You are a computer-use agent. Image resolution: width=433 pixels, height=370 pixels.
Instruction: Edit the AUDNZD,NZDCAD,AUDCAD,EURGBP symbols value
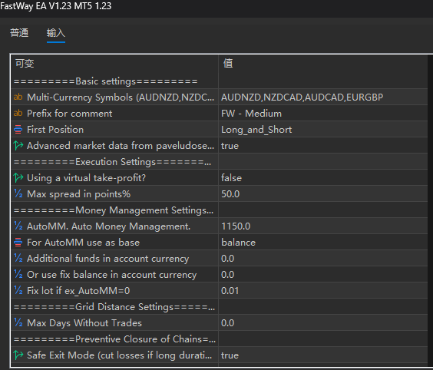[323, 97]
